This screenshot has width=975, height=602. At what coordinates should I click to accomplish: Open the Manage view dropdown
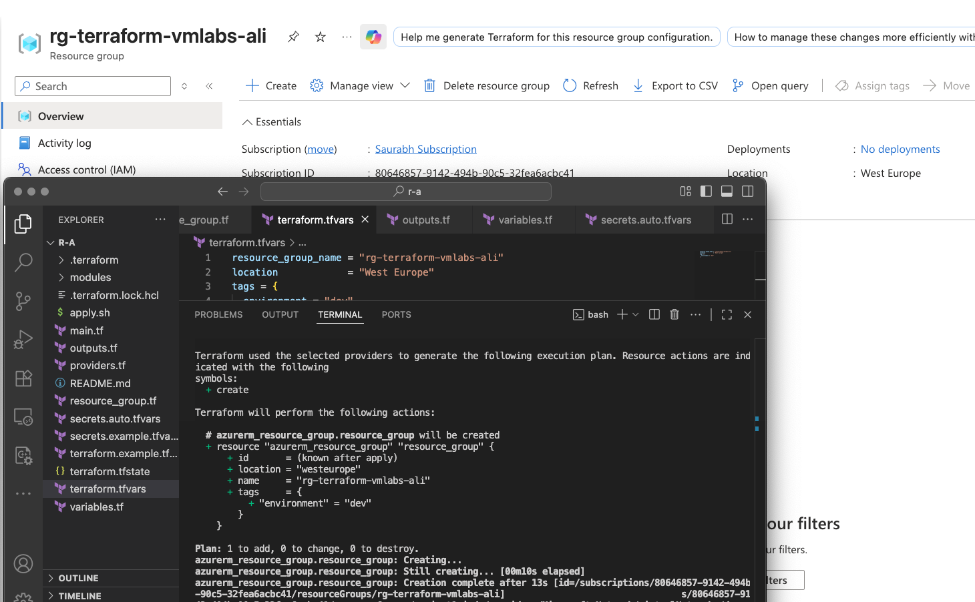(x=359, y=85)
